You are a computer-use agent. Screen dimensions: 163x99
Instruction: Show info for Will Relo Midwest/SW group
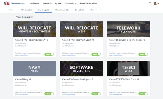click(47, 40)
